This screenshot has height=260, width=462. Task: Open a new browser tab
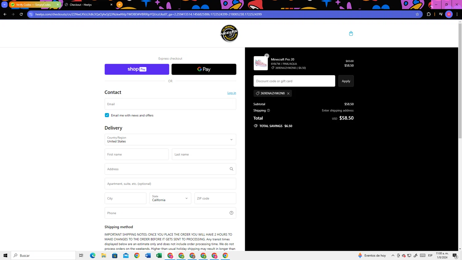(x=120, y=5)
